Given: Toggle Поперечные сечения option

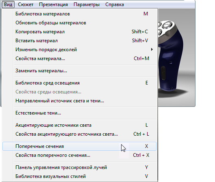Looking at the screenshot, I should point(79,146).
